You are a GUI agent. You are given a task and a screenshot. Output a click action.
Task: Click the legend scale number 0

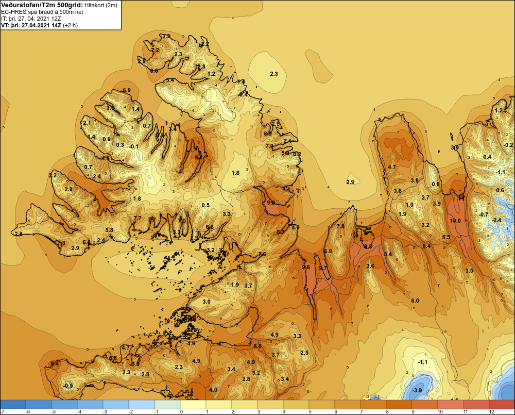182,412
